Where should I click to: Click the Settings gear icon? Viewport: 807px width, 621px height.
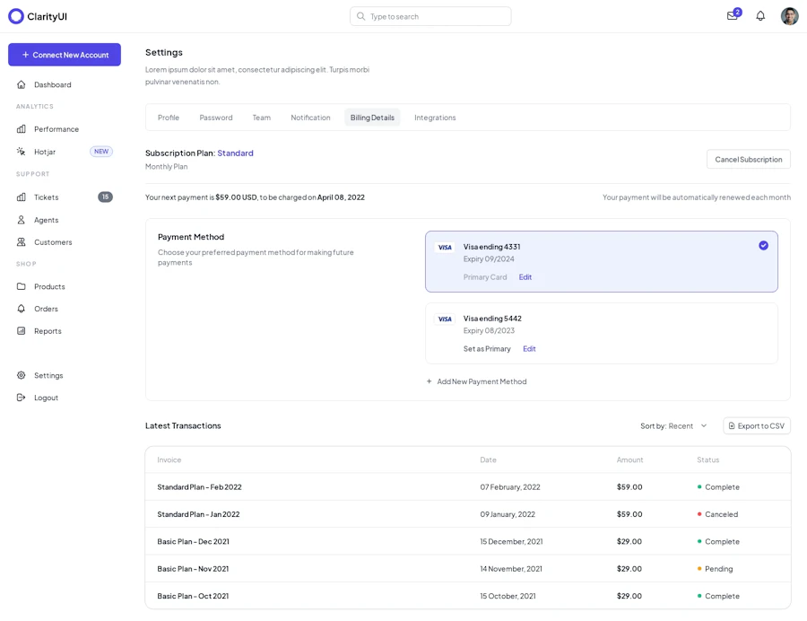click(22, 375)
